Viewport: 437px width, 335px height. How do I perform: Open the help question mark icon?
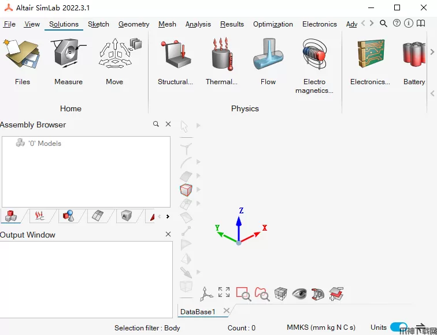[397, 23]
